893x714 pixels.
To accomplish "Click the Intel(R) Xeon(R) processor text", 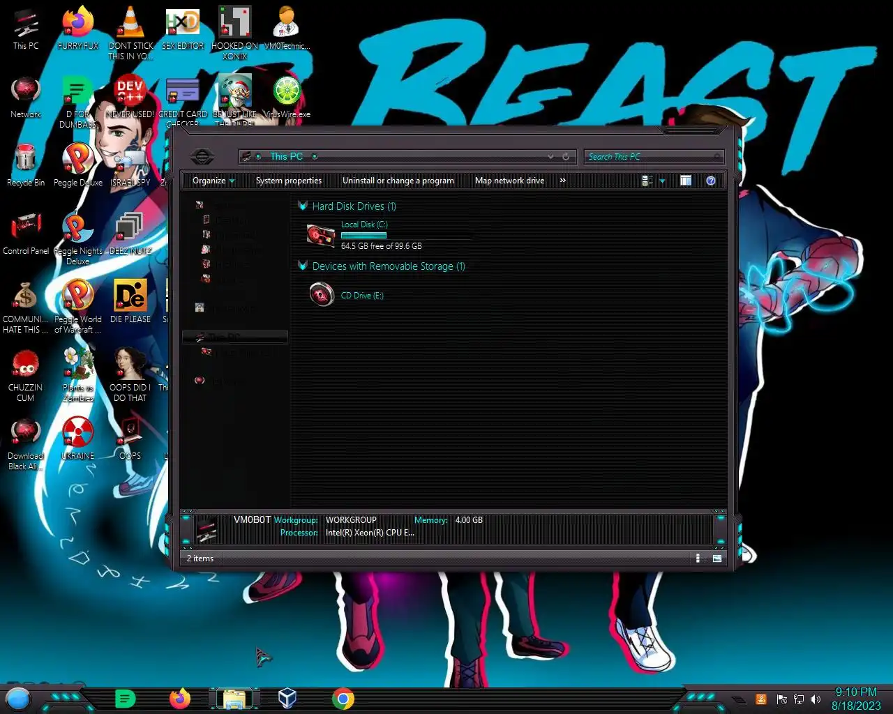I will point(370,533).
